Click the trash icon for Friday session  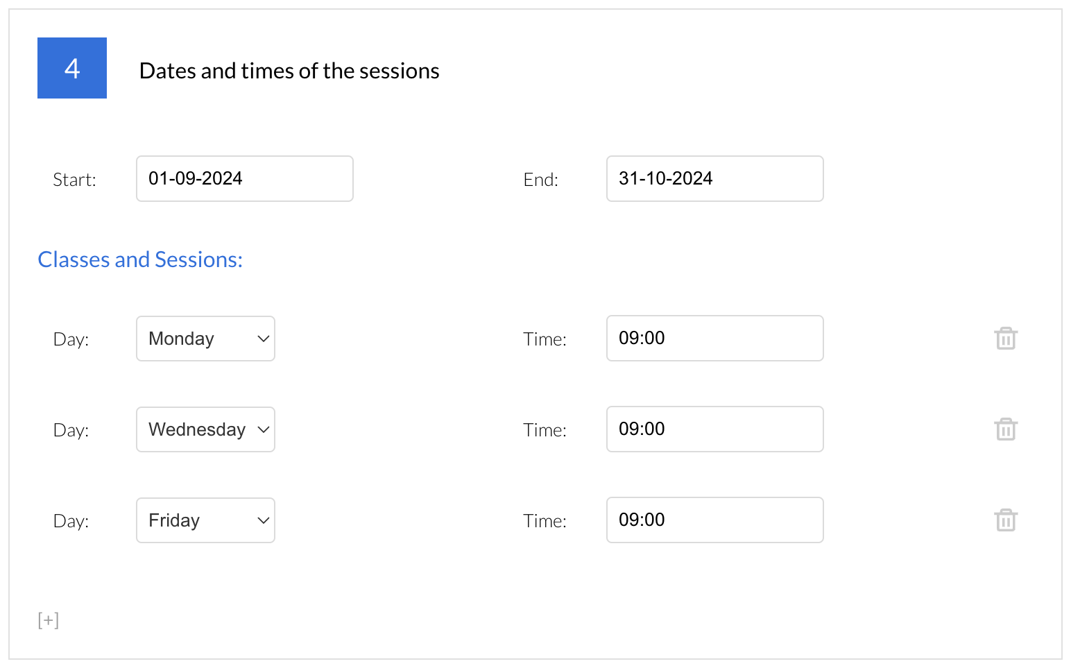point(1006,520)
